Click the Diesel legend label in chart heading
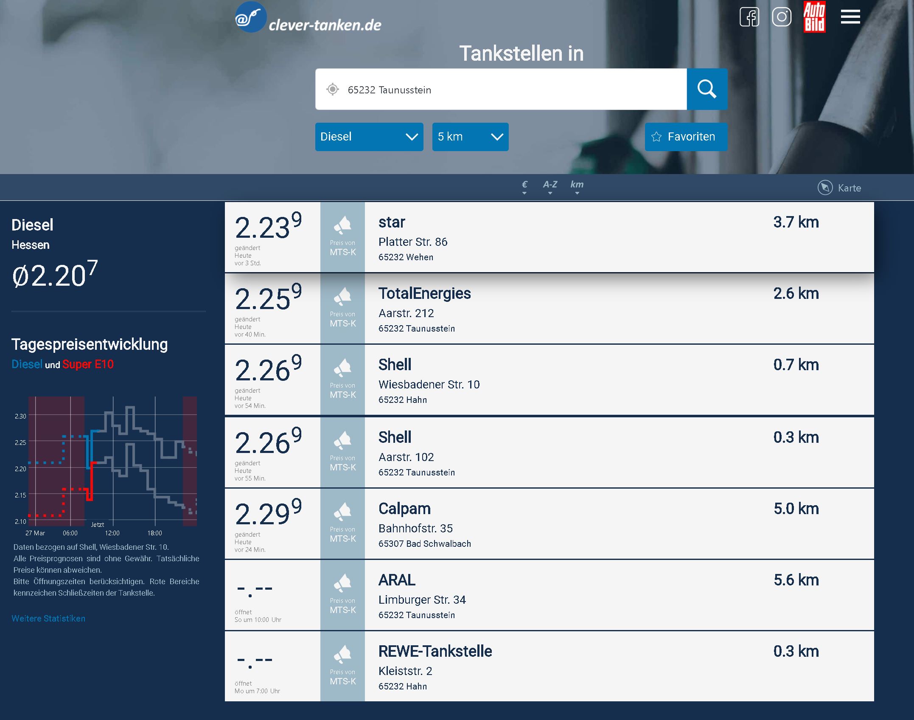The image size is (914, 720). (27, 364)
